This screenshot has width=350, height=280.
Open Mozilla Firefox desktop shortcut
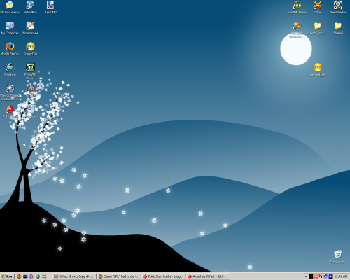[10, 48]
